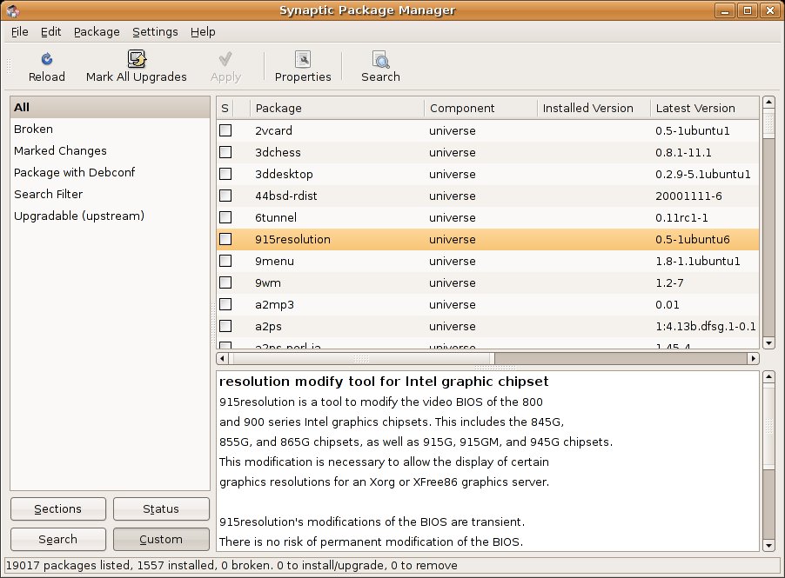The image size is (785, 578).
Task: Open the Help menu
Action: click(x=203, y=32)
